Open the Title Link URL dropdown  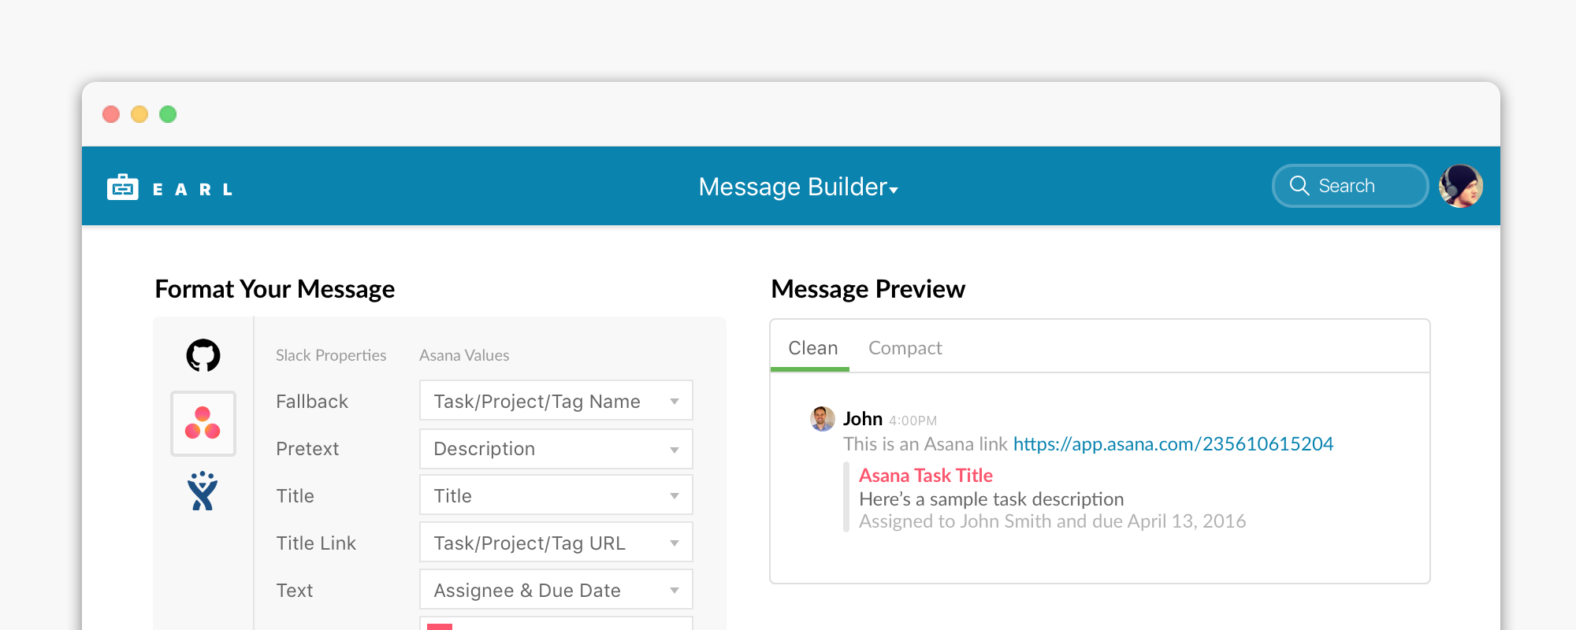click(x=556, y=543)
